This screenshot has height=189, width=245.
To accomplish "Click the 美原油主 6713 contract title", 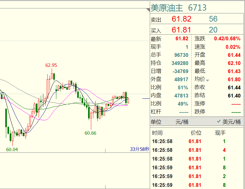I will pos(179,8).
